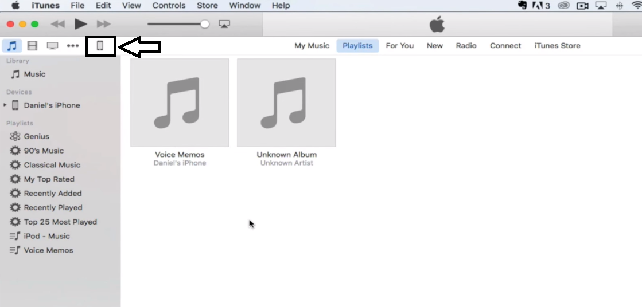Open the AirPlay display menu bar icon
The height and width of the screenshot is (307, 642).
tap(601, 5)
